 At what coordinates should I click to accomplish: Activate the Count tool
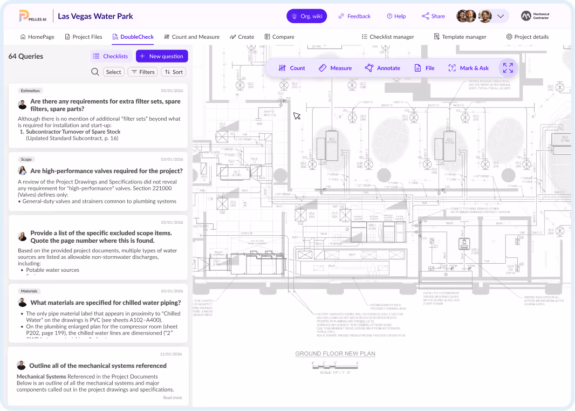click(291, 68)
